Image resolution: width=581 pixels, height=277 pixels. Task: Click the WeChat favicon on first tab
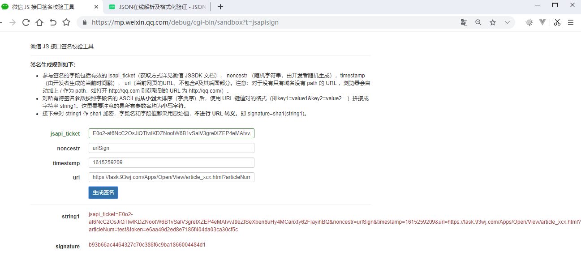(x=5, y=7)
